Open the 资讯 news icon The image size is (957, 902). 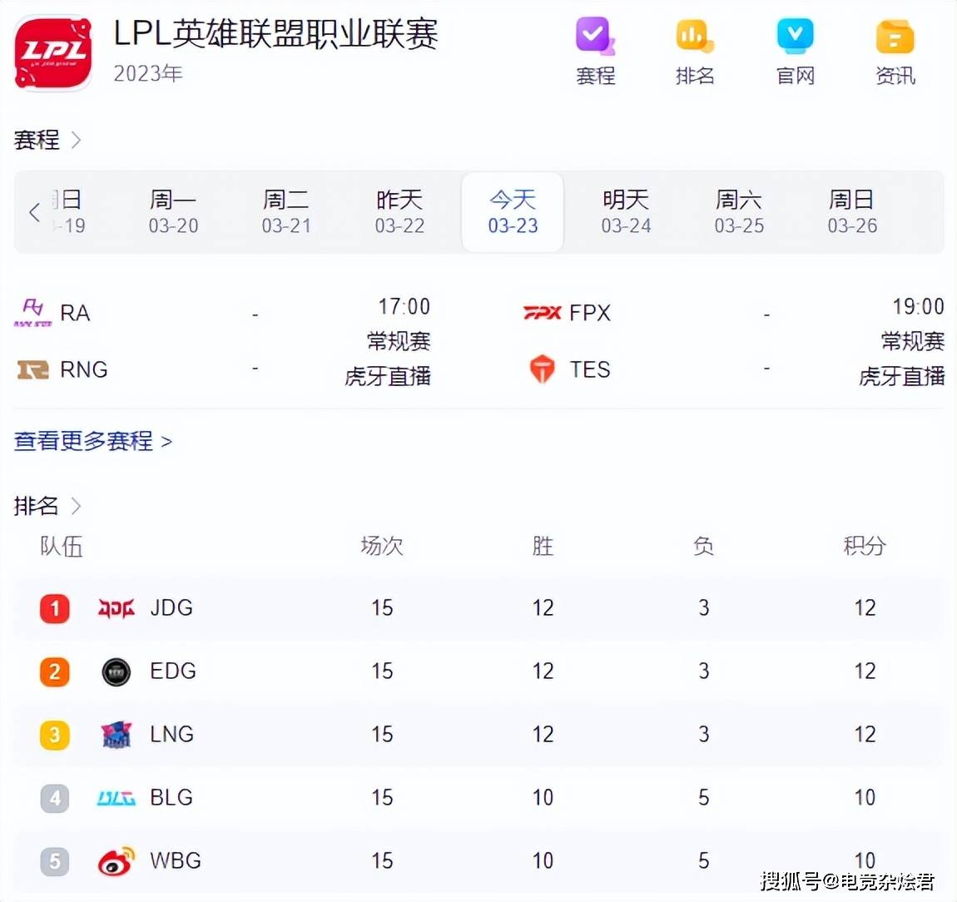coord(895,38)
